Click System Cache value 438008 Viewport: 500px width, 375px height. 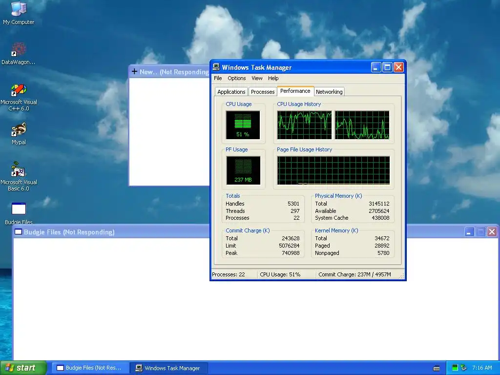380,218
